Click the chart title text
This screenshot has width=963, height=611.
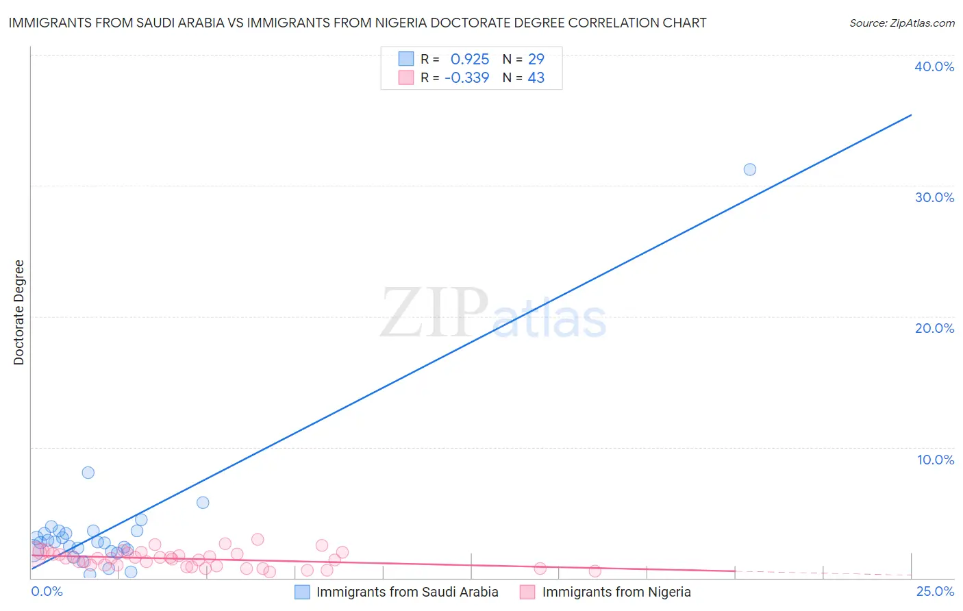[x=358, y=23]
